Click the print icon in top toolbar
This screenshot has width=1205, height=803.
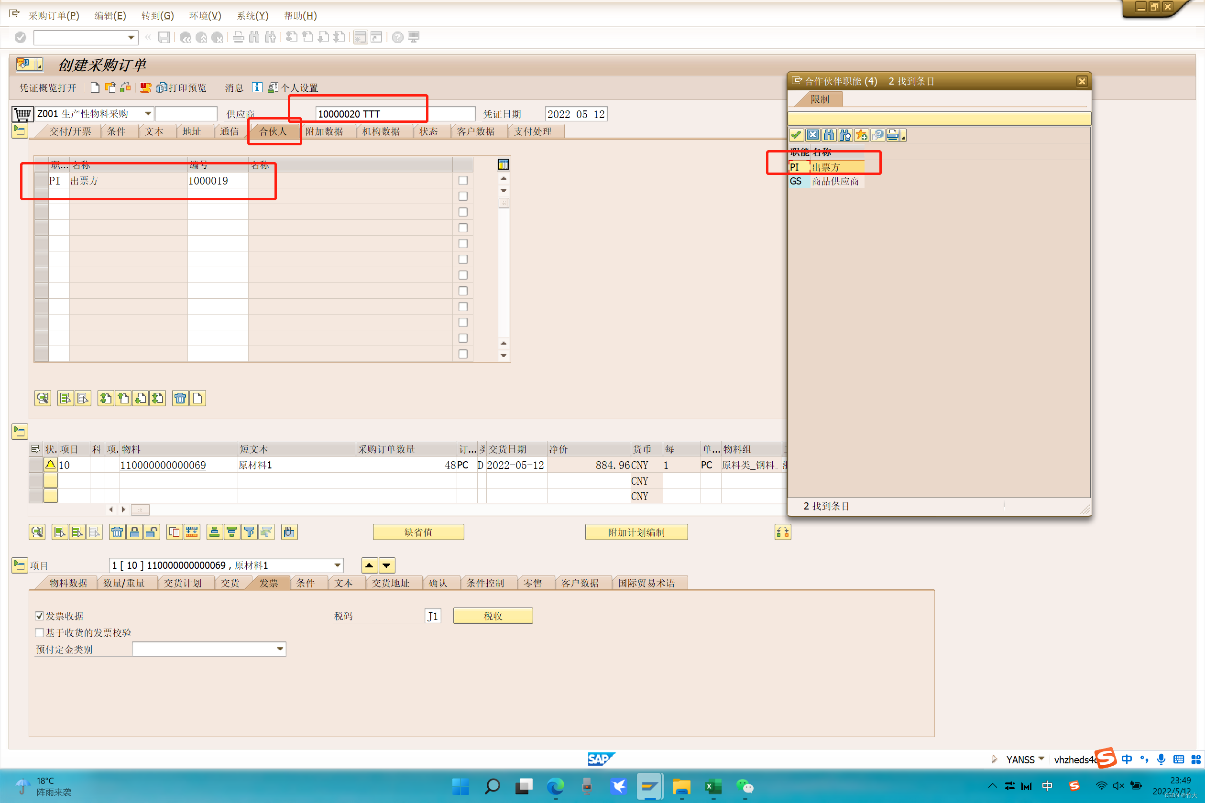point(238,37)
